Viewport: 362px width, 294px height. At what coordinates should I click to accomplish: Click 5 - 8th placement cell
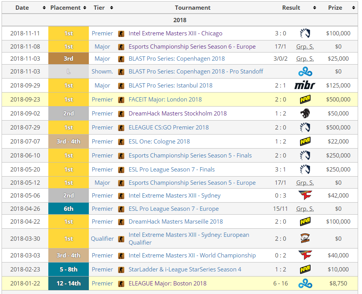[x=69, y=269]
